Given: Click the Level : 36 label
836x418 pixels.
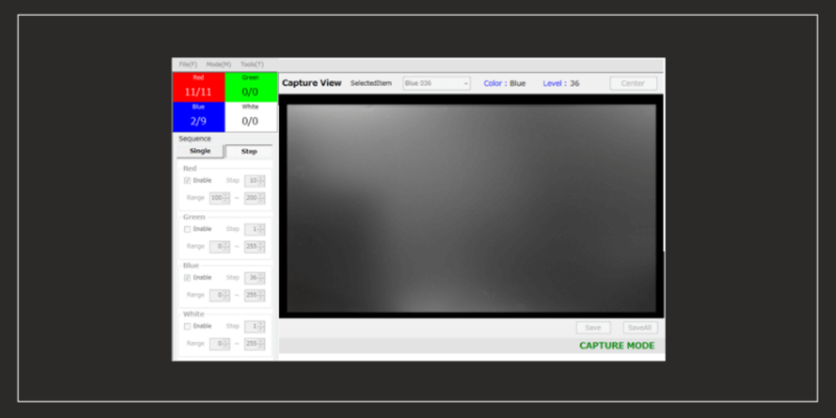Looking at the screenshot, I should tap(561, 83).
